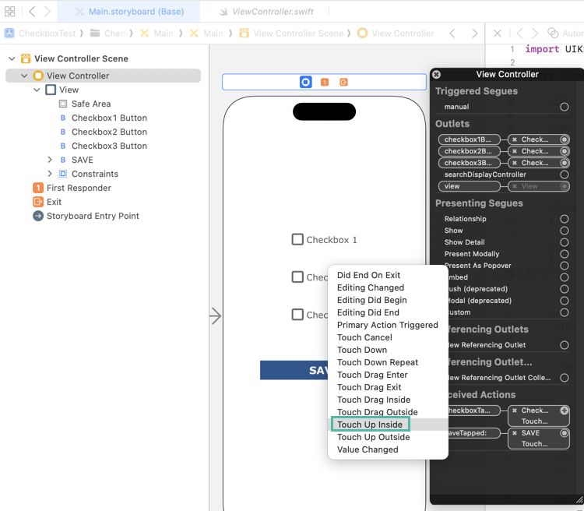Click the back navigation arrow in tab bar
This screenshot has width=584, height=511.
click(x=32, y=12)
